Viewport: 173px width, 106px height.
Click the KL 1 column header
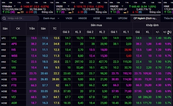click(126, 32)
